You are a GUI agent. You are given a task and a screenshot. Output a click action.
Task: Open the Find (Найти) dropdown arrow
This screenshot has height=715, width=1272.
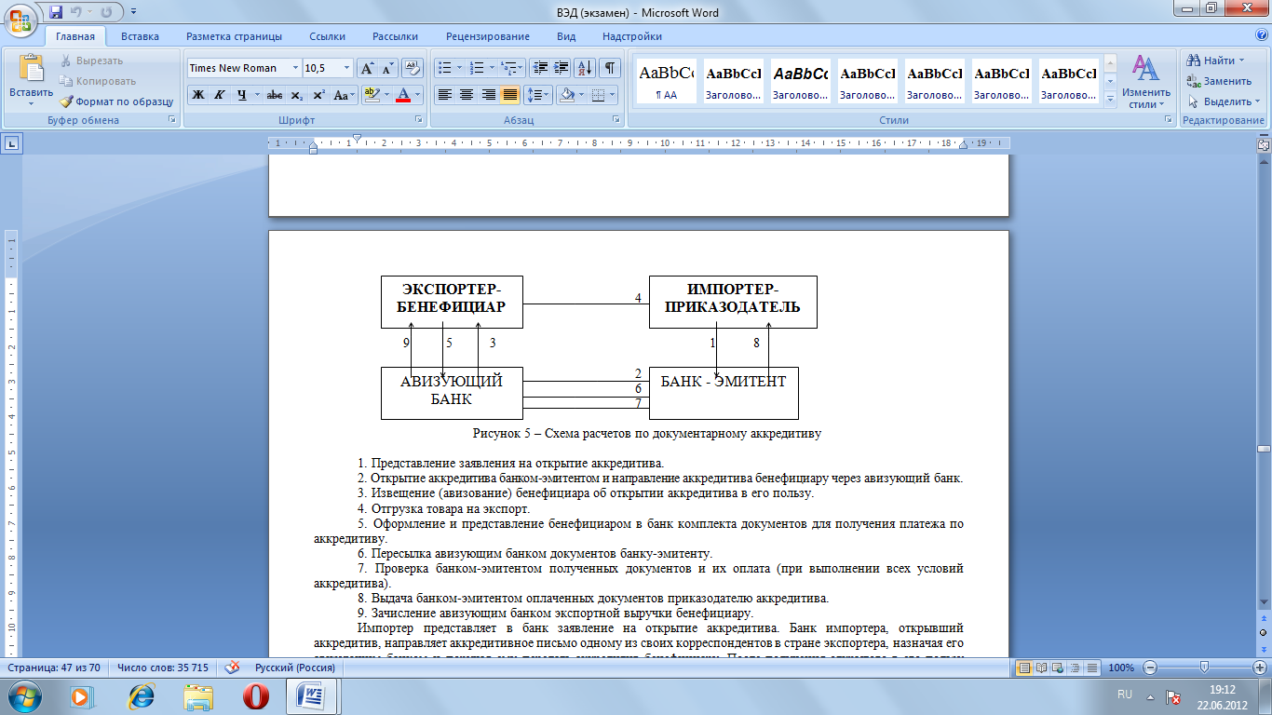click(x=1242, y=61)
